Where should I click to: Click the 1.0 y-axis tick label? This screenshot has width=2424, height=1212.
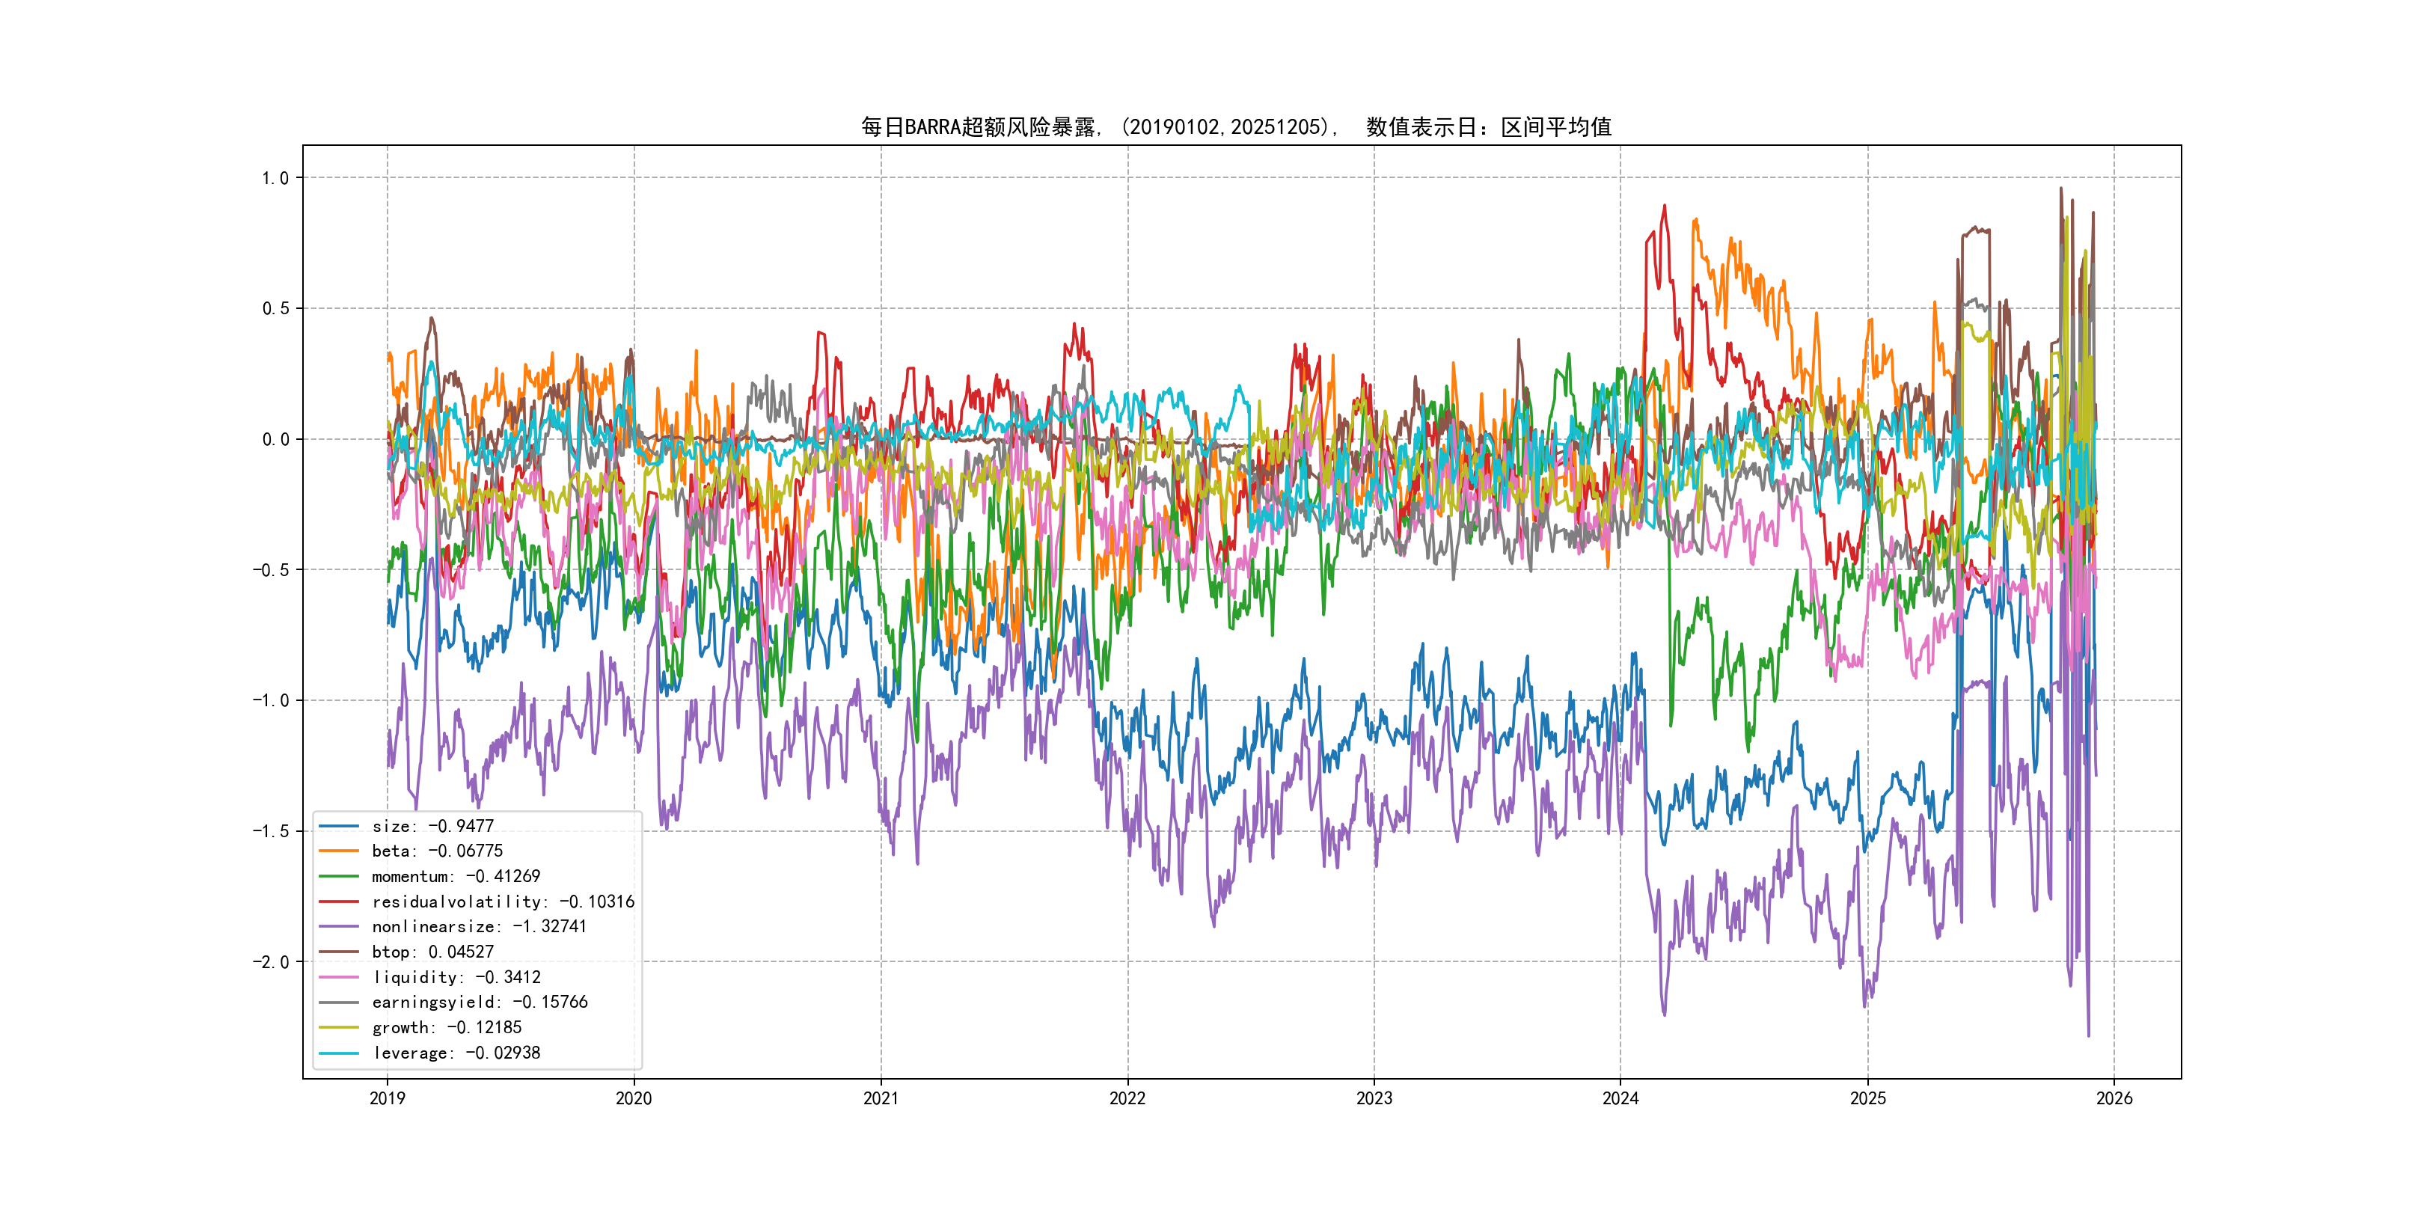275,178
